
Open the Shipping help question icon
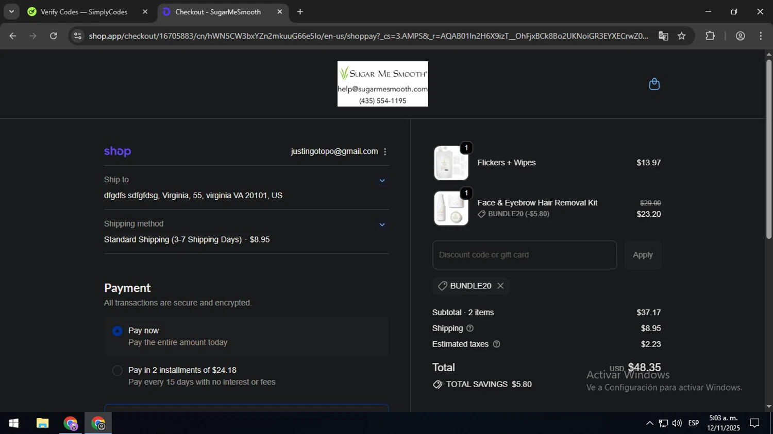(470, 328)
